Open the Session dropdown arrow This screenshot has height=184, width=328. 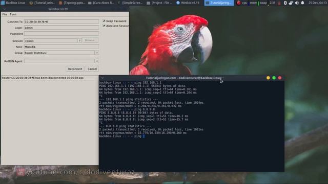pyautogui.click(x=79, y=41)
